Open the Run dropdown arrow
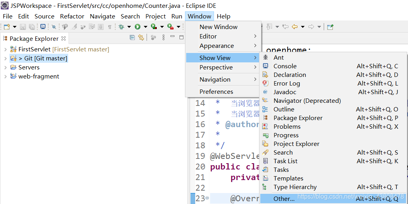The height and width of the screenshot is (204, 408). [x=145, y=27]
